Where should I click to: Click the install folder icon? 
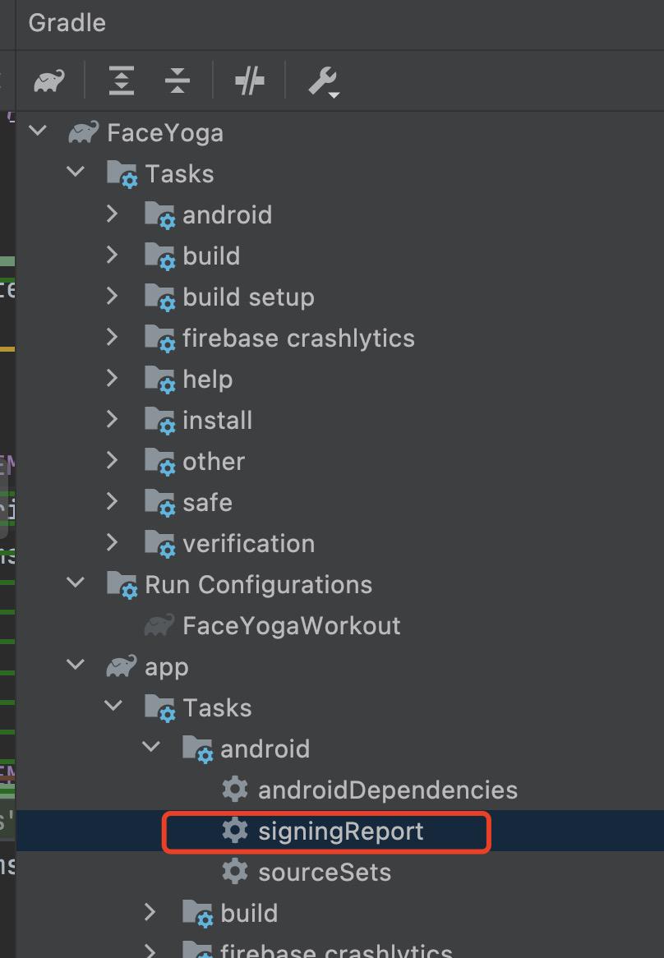[160, 421]
